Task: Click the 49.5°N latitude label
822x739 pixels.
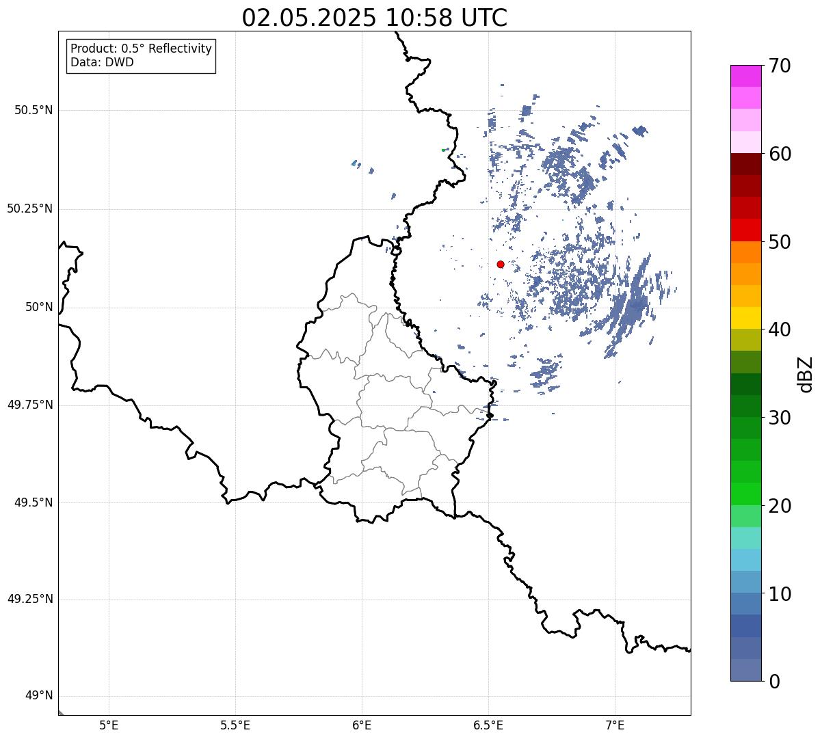Action: click(34, 502)
